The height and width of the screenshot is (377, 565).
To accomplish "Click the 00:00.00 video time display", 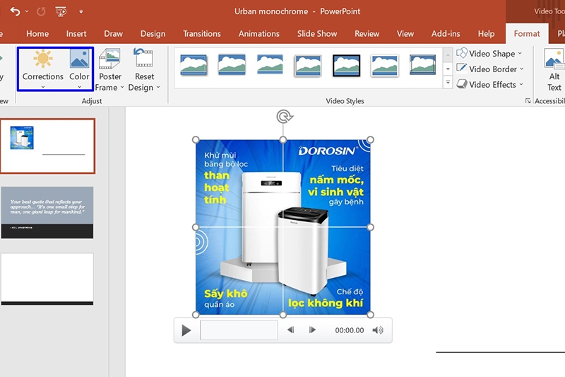I will point(349,330).
